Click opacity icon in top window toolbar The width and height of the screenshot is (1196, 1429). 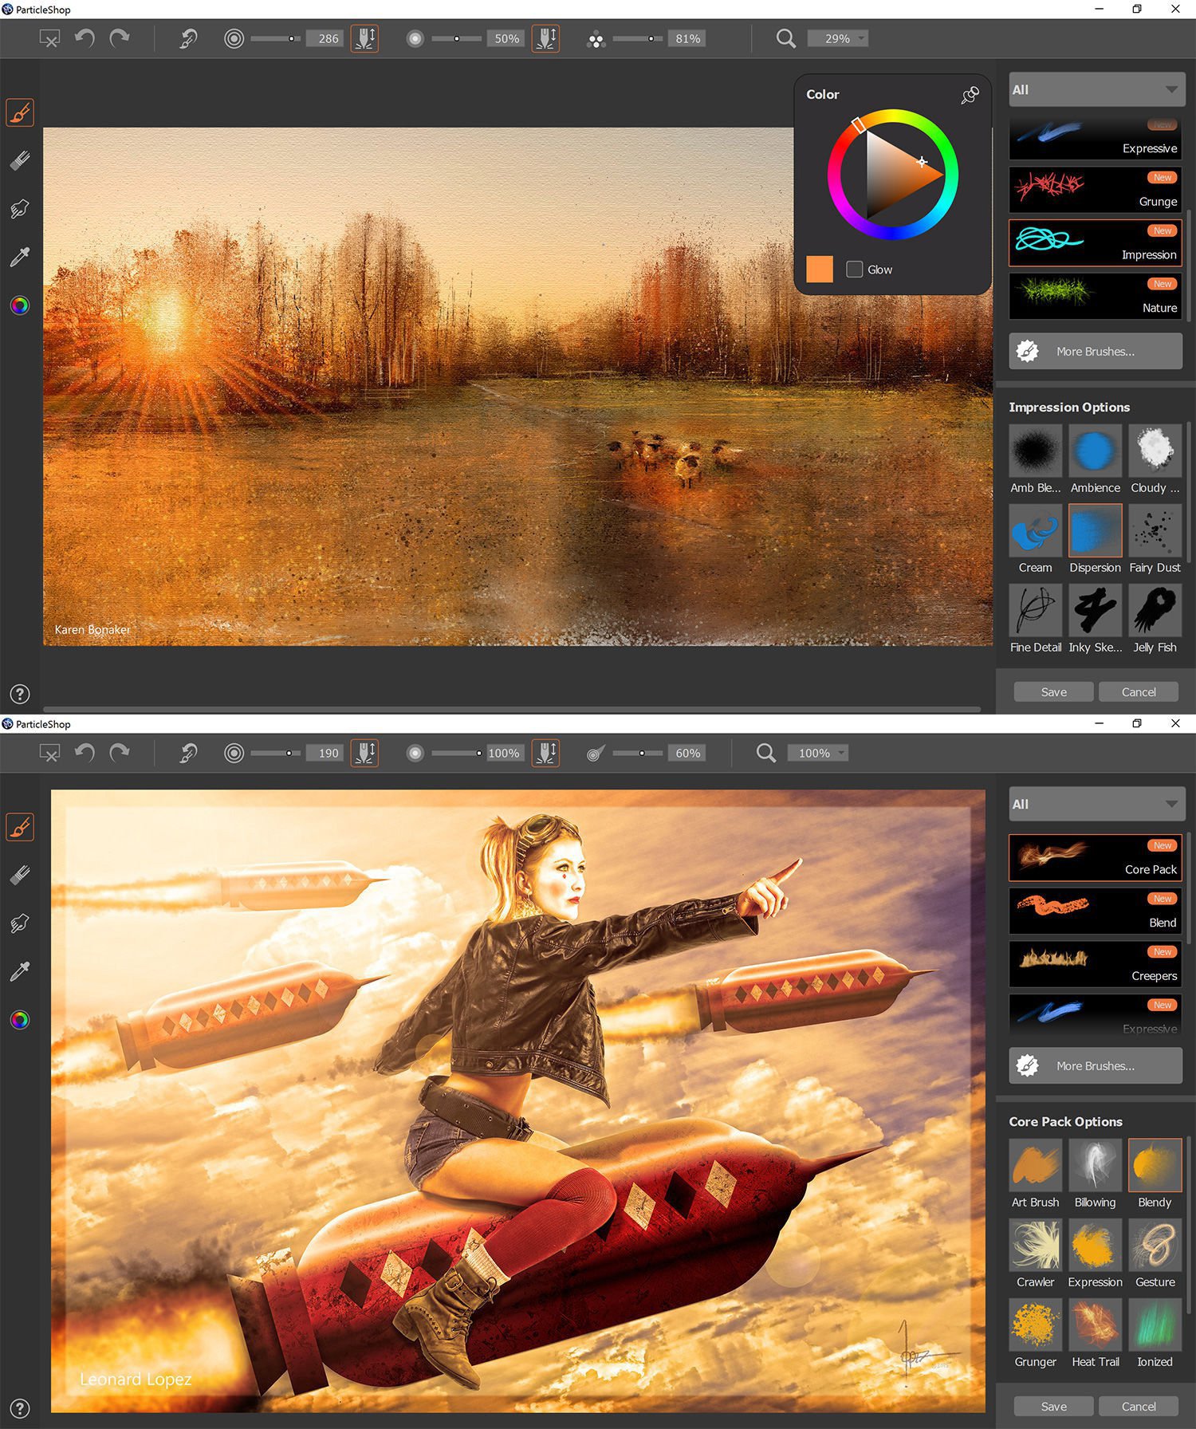click(415, 38)
